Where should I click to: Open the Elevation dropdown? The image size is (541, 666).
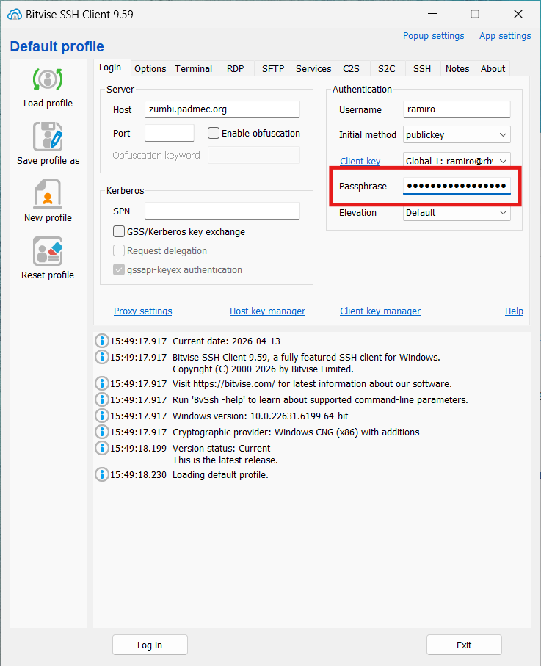(457, 212)
